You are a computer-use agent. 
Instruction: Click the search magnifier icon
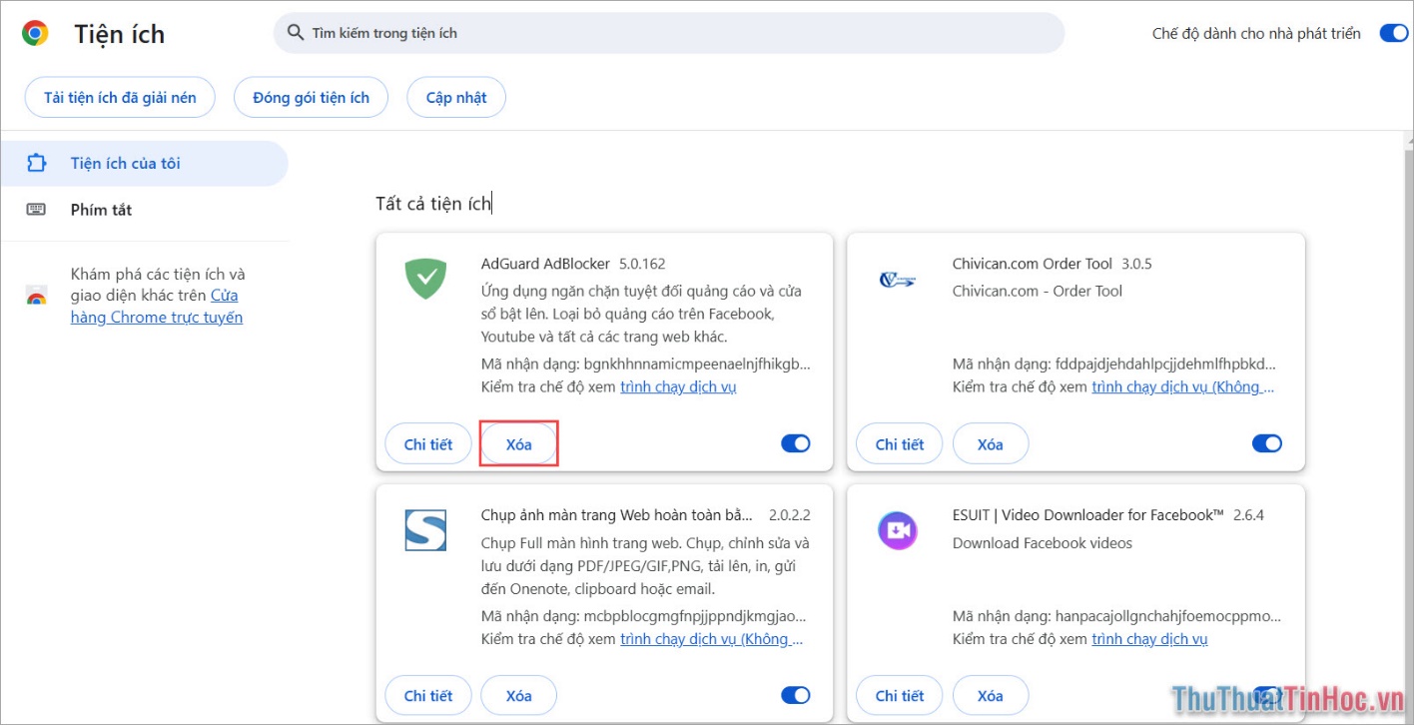pos(295,33)
